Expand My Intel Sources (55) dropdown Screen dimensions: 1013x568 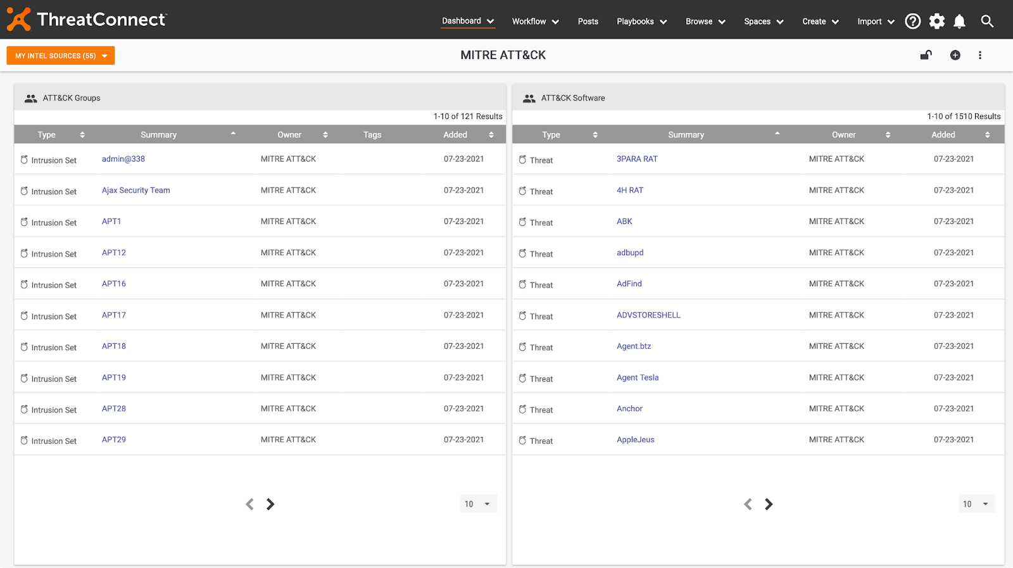(61, 56)
